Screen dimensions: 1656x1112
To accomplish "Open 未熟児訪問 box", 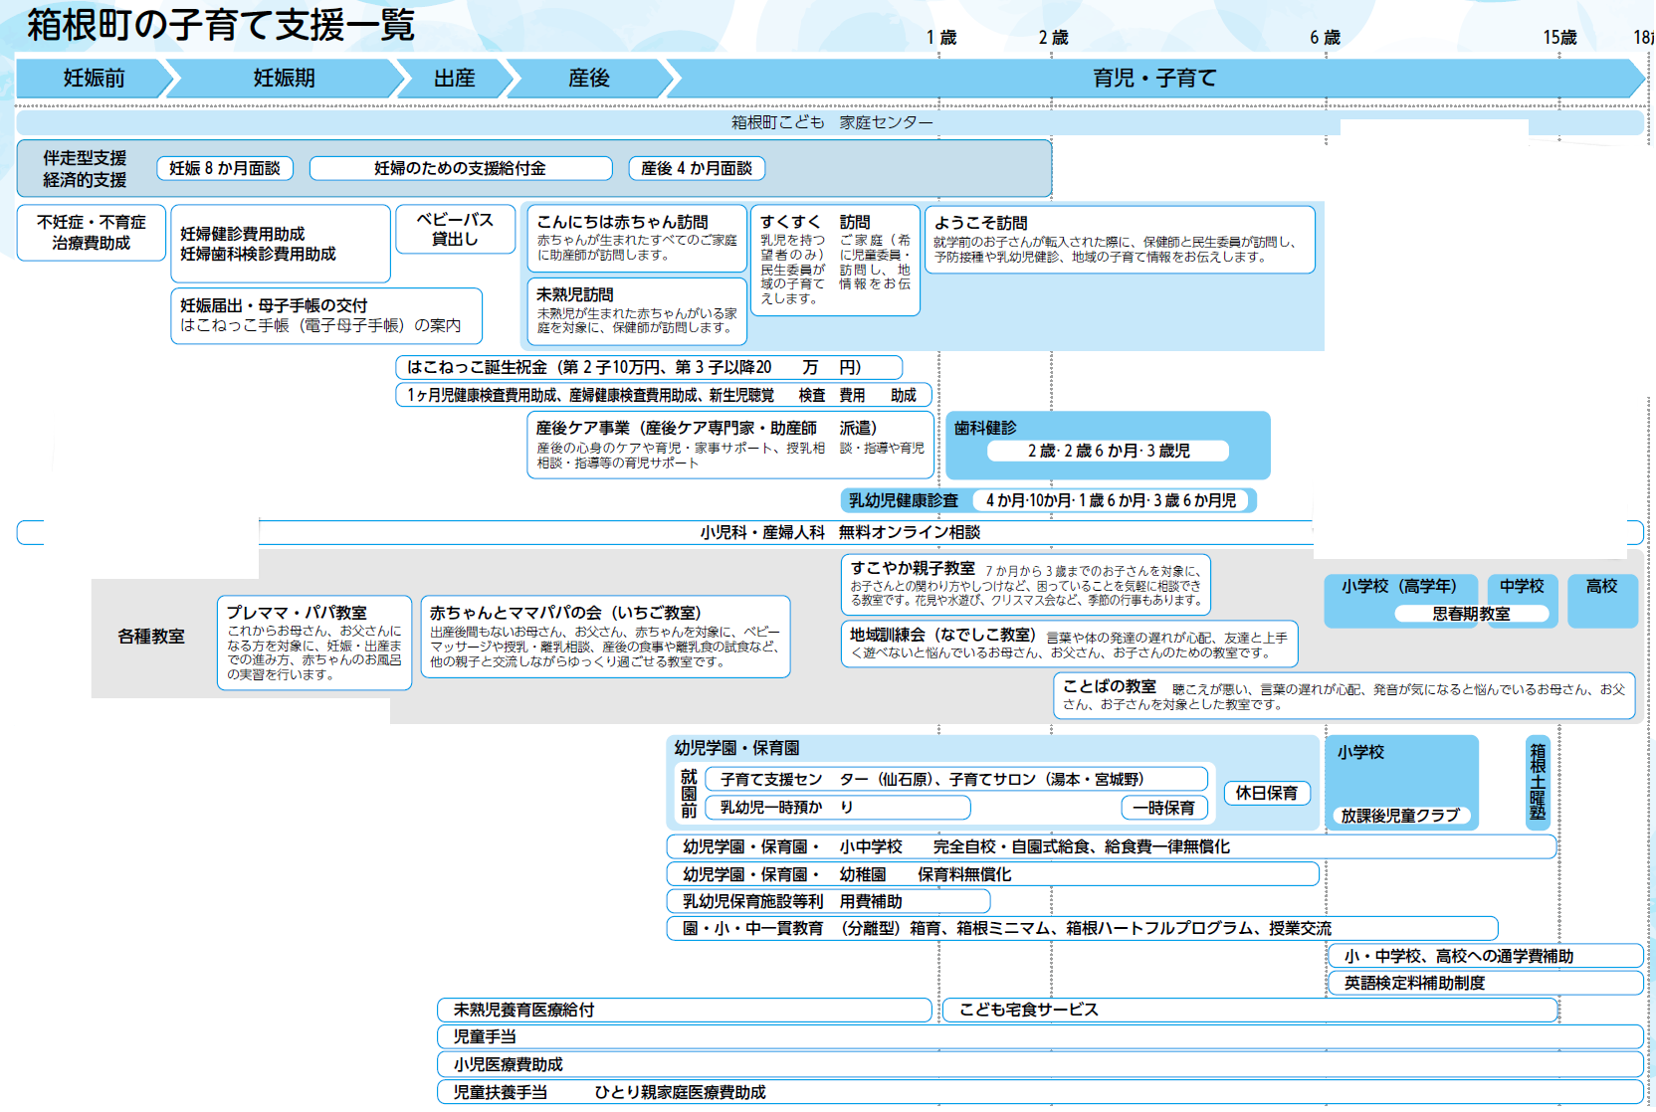I will [637, 310].
